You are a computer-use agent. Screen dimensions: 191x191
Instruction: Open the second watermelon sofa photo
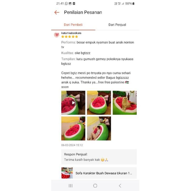(x=99, y=103)
